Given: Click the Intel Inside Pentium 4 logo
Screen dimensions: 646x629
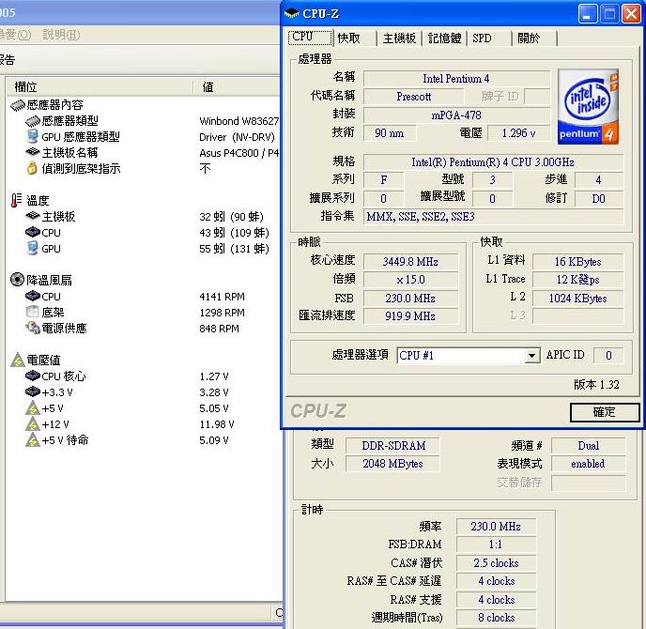Looking at the screenshot, I should 588,107.
